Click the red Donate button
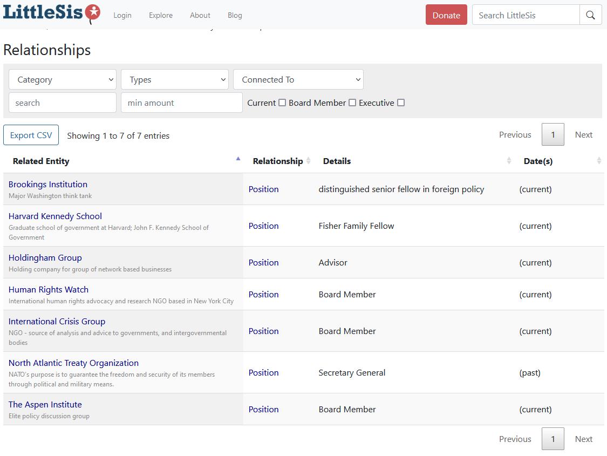This screenshot has height=456, width=607. click(x=446, y=15)
